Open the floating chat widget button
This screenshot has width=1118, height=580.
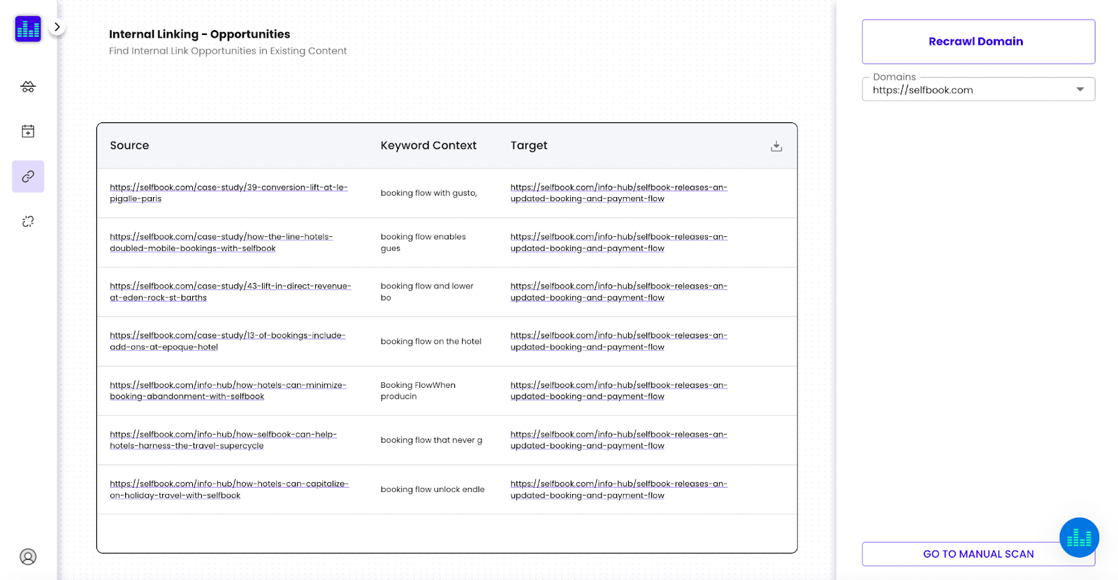(x=1079, y=537)
